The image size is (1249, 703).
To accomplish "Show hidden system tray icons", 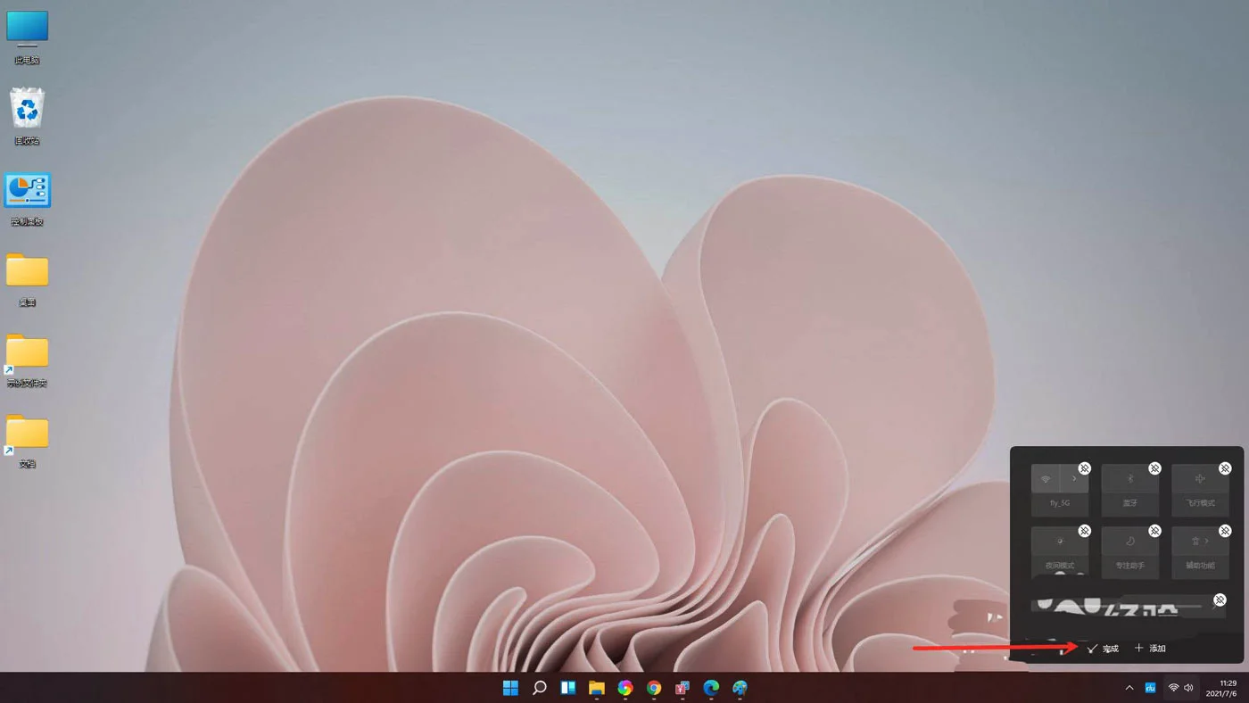I will coord(1129,688).
